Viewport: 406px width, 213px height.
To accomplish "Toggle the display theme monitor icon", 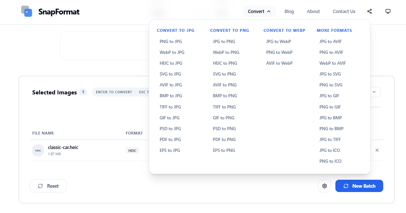I will (388, 11).
